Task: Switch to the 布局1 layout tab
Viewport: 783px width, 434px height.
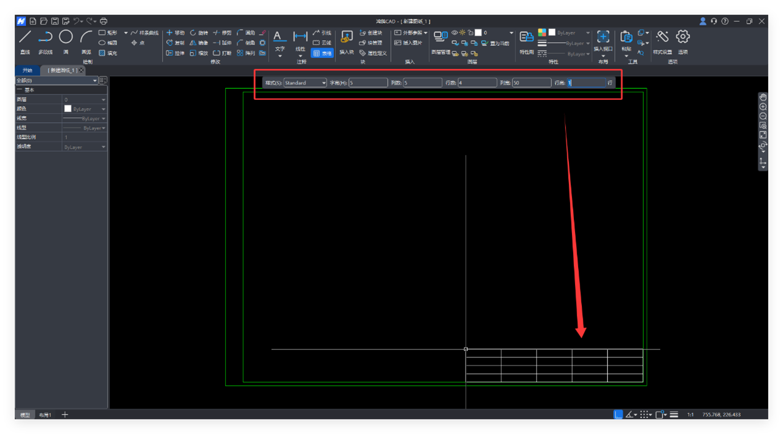Action: 45,415
